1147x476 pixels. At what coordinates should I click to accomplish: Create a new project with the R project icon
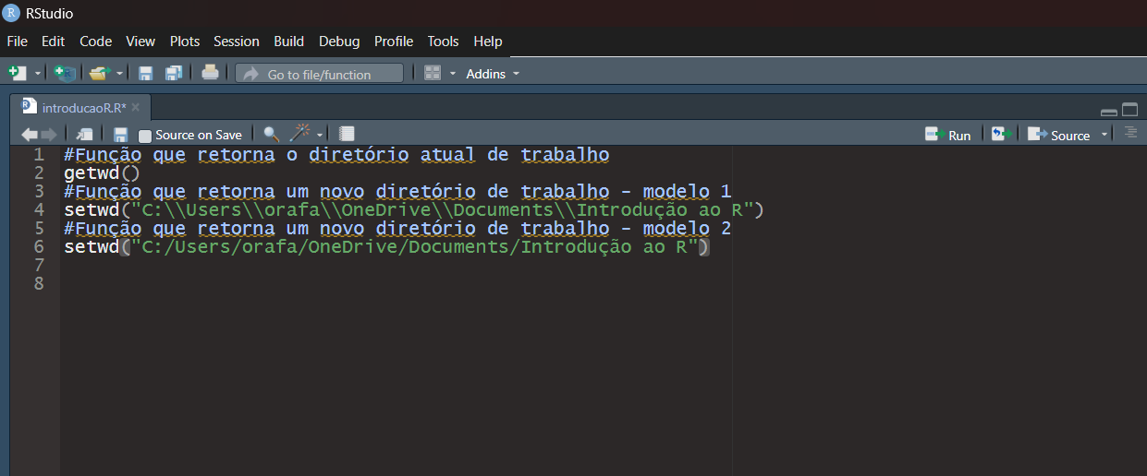point(65,73)
